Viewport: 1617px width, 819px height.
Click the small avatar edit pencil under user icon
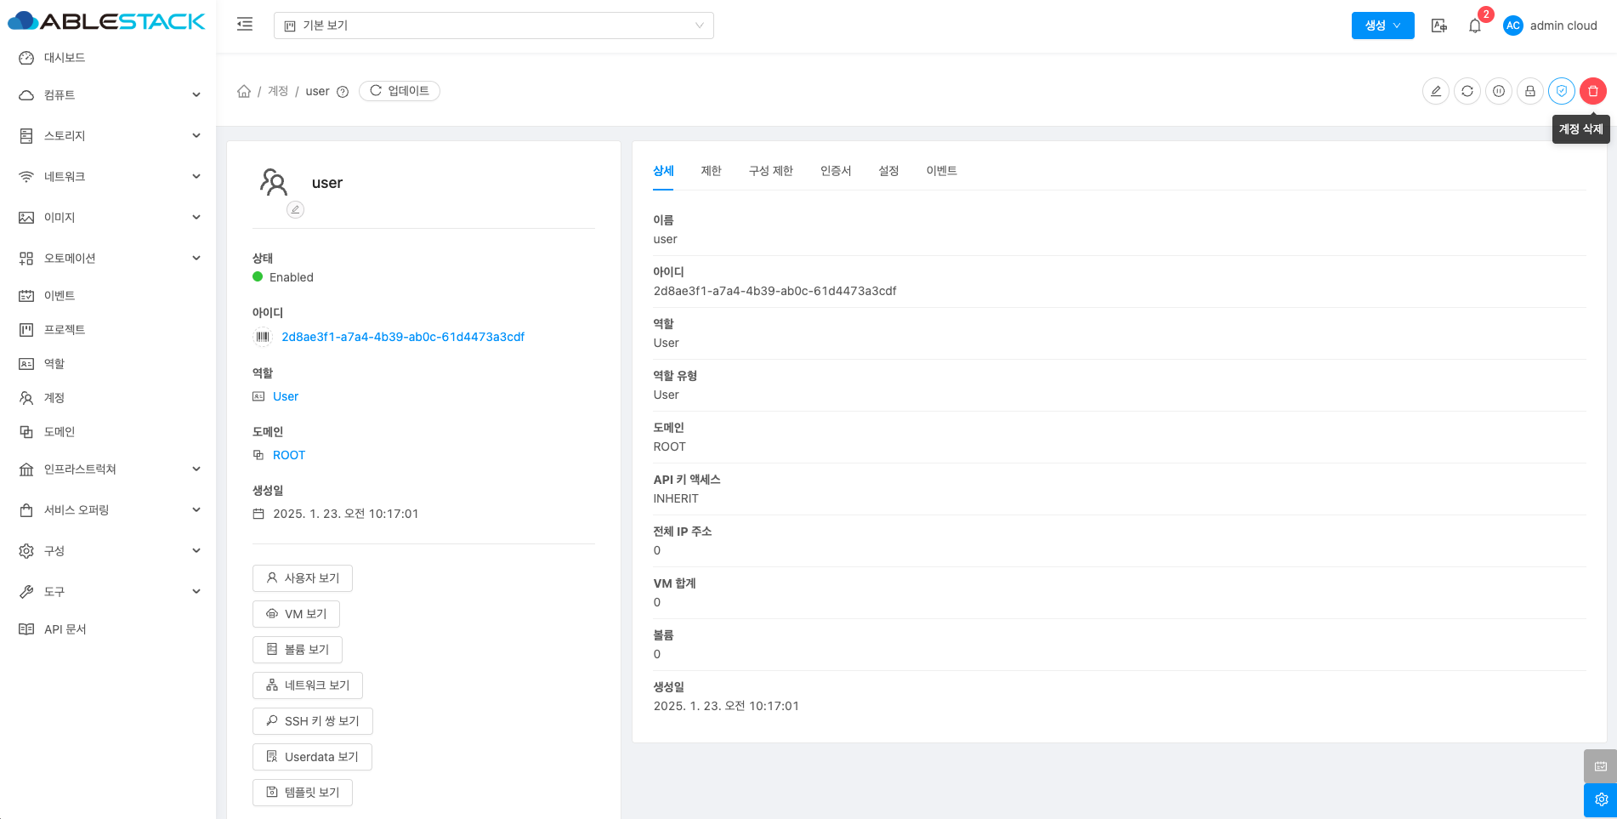point(295,209)
